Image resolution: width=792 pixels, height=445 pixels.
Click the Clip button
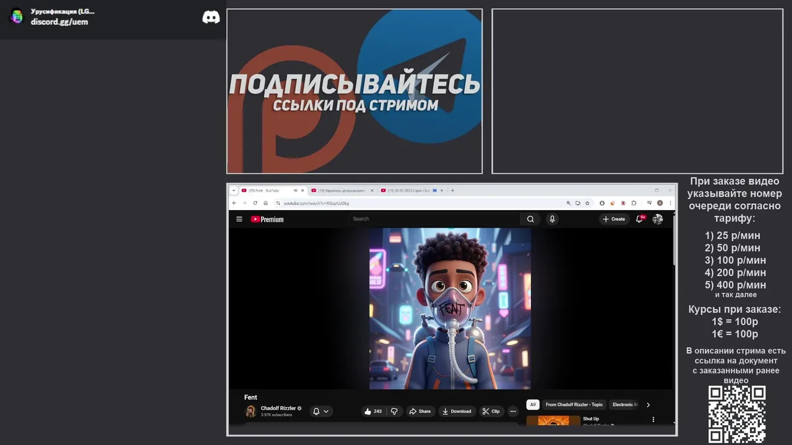[491, 411]
